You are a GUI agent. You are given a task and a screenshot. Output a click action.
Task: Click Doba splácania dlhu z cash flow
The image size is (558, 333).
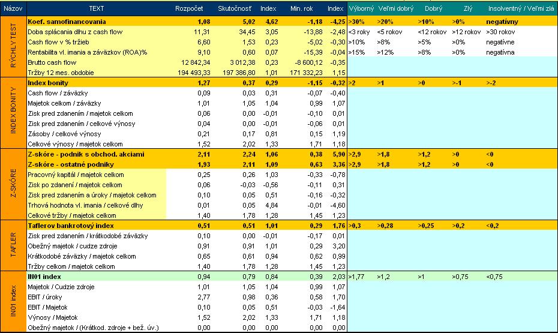pos(75,32)
